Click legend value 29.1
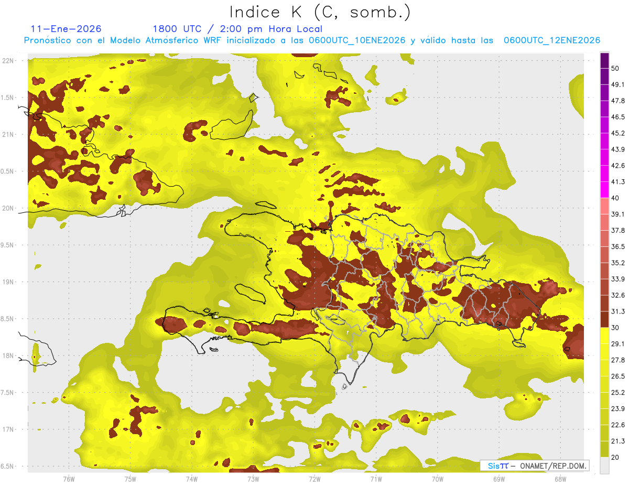629x486 pixels. 617,344
